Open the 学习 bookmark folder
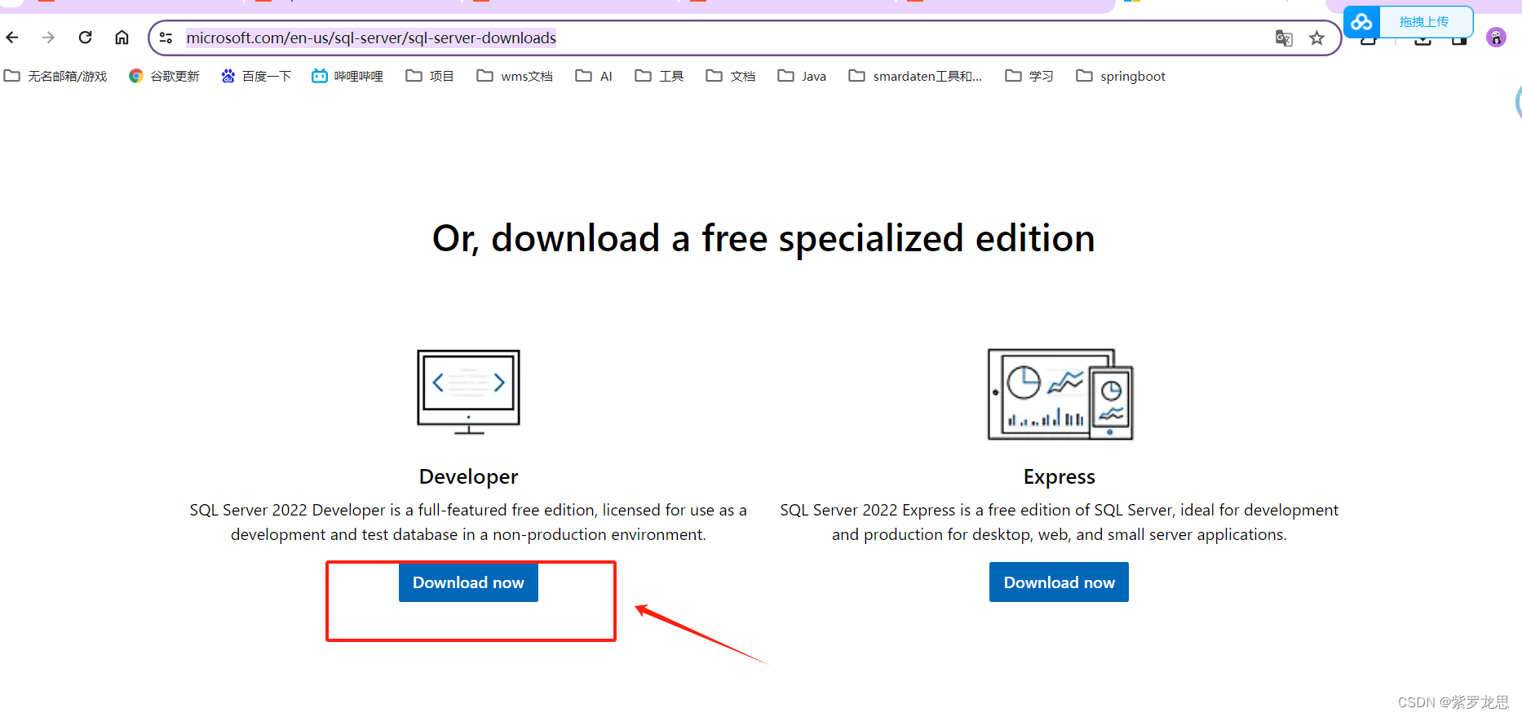This screenshot has height=717, width=1522. (x=1029, y=76)
